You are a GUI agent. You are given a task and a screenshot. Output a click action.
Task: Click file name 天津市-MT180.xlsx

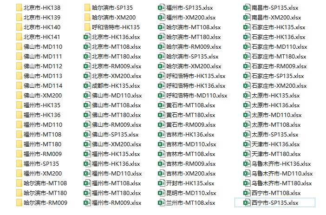(276, 154)
